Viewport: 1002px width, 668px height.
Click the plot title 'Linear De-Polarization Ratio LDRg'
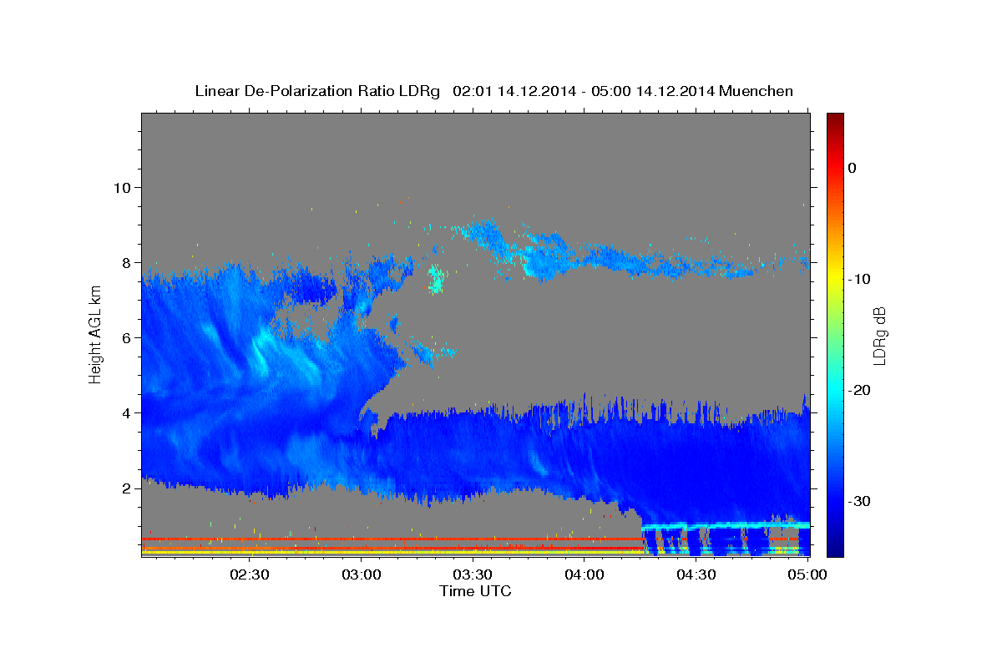click(316, 91)
